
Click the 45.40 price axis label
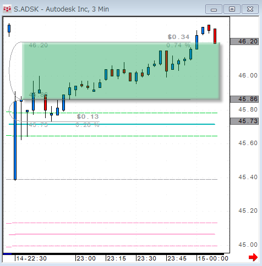coord(248,177)
